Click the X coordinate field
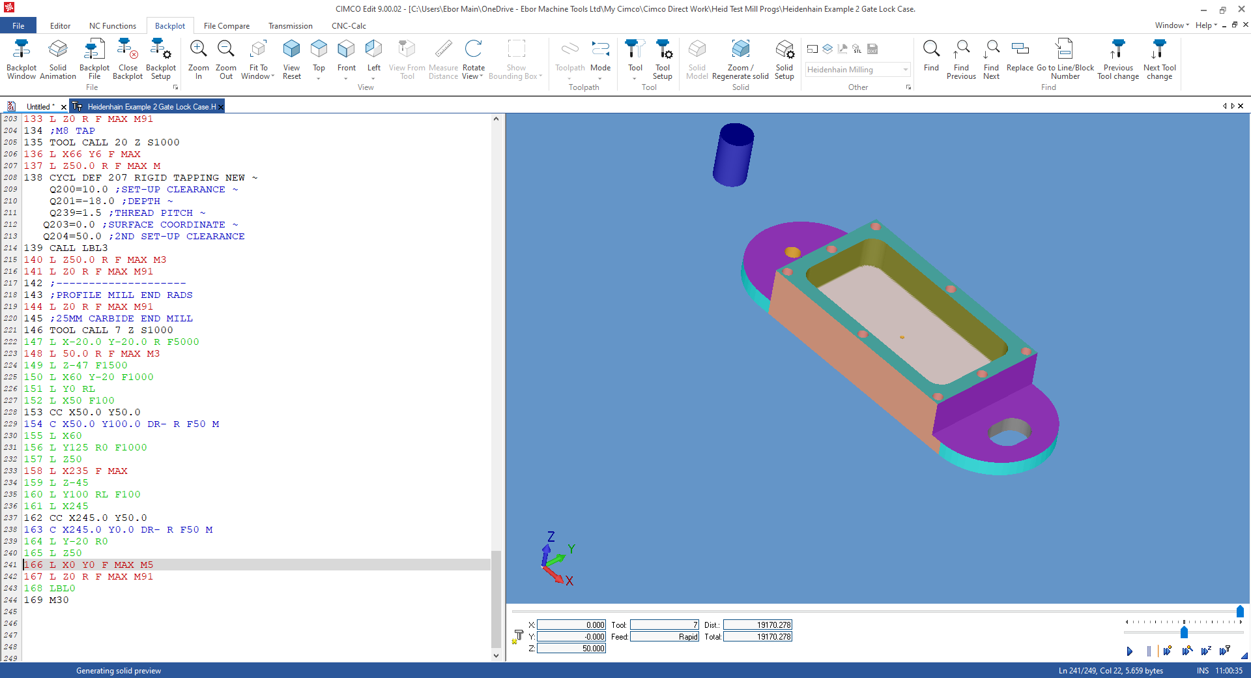The width and height of the screenshot is (1251, 678). click(571, 625)
